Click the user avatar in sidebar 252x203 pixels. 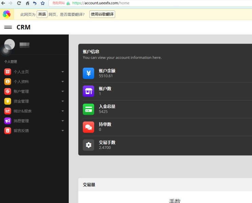9,44
